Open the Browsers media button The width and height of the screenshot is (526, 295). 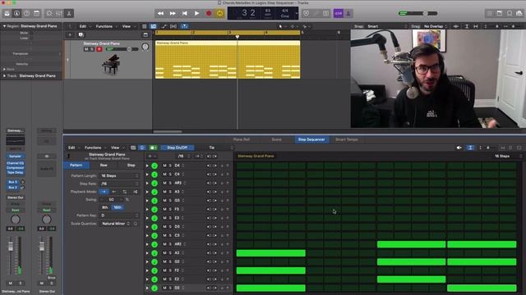click(x=519, y=13)
